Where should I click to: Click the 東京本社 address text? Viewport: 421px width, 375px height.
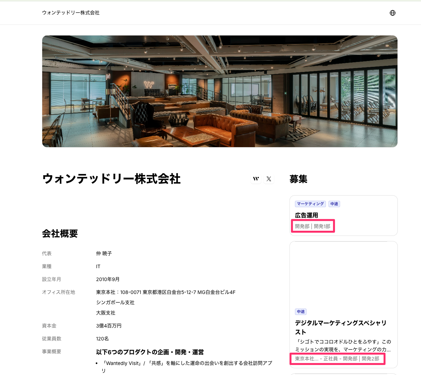(165, 292)
